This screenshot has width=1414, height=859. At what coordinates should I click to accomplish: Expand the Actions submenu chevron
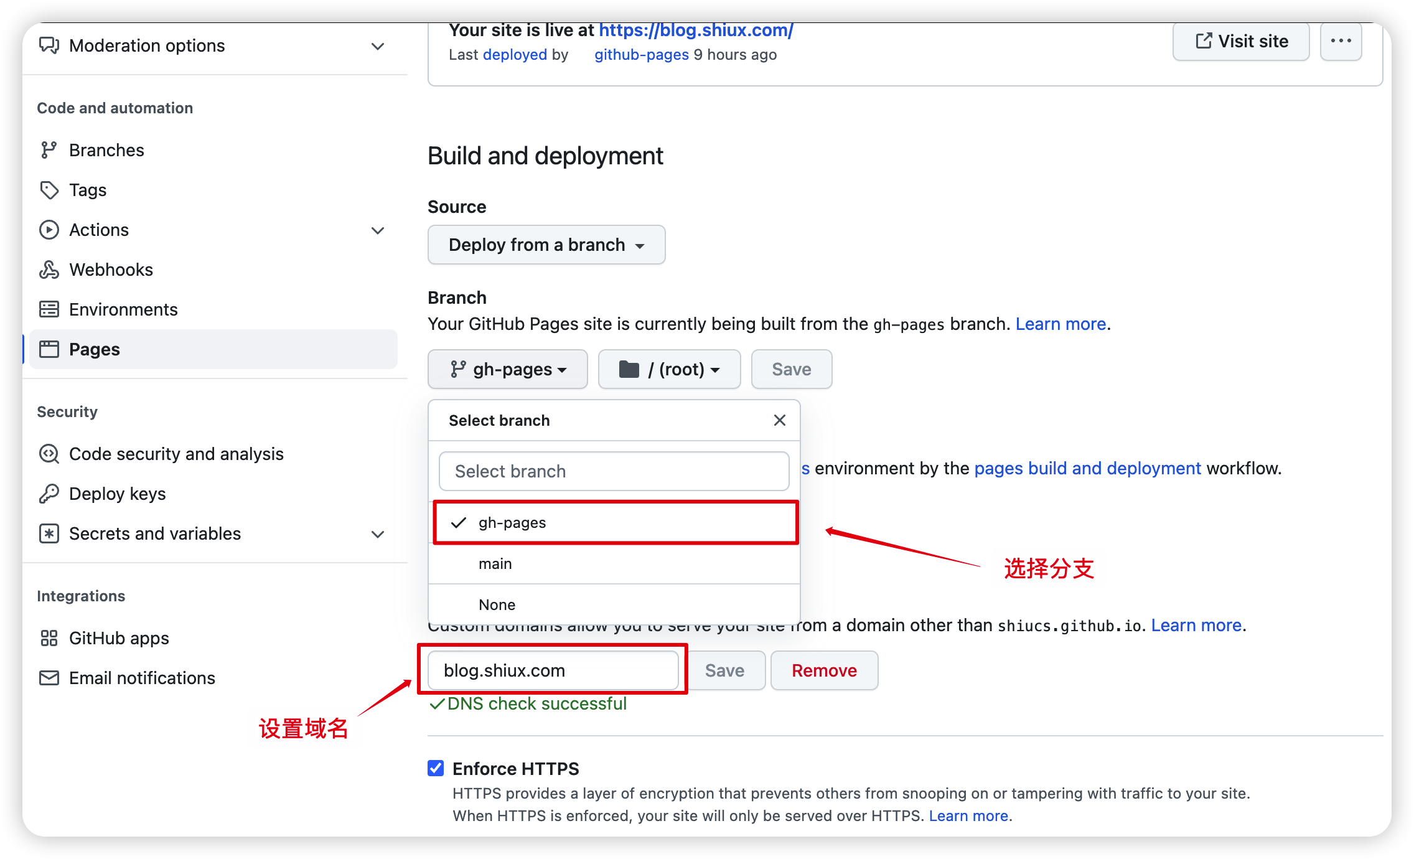(x=377, y=230)
